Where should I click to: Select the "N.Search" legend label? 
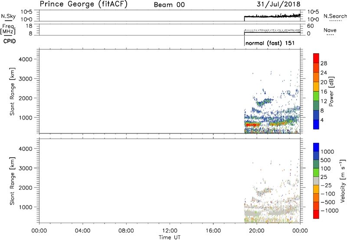coord(335,16)
